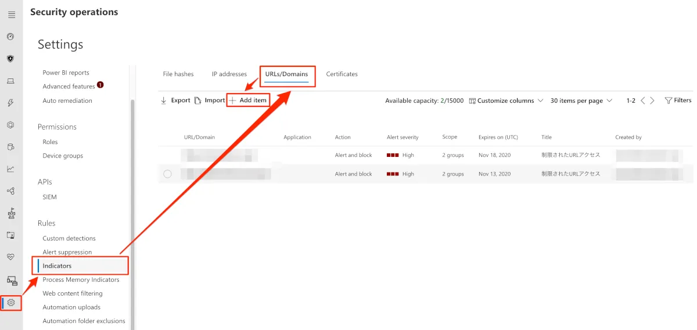The height and width of the screenshot is (330, 697).
Task: Click Alert and block in Nov 18 row
Action: (353, 155)
